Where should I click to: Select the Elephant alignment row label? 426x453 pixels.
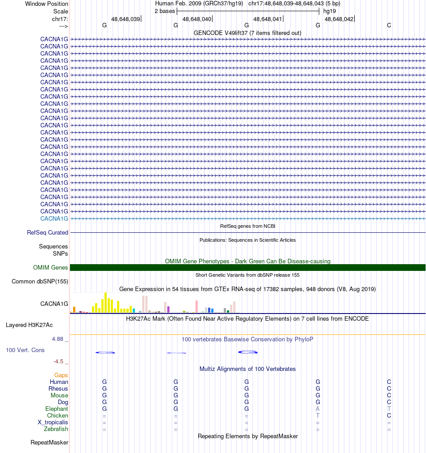click(57, 409)
